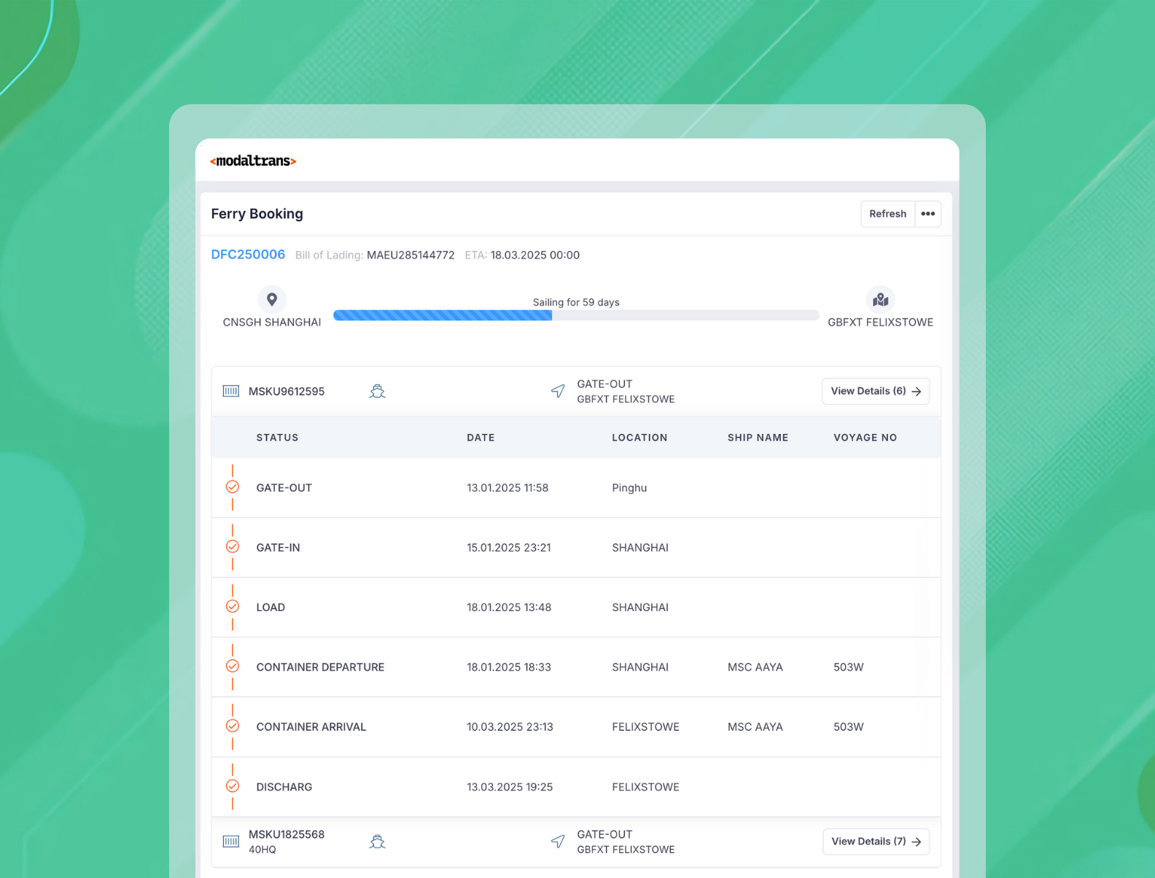This screenshot has width=1155, height=878.
Task: Click date 13.03.2025 19:25
Action: [510, 787]
